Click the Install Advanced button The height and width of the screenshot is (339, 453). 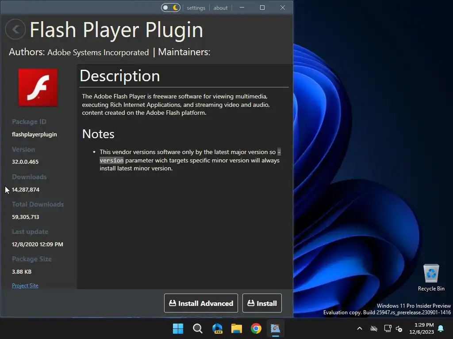[201, 303]
